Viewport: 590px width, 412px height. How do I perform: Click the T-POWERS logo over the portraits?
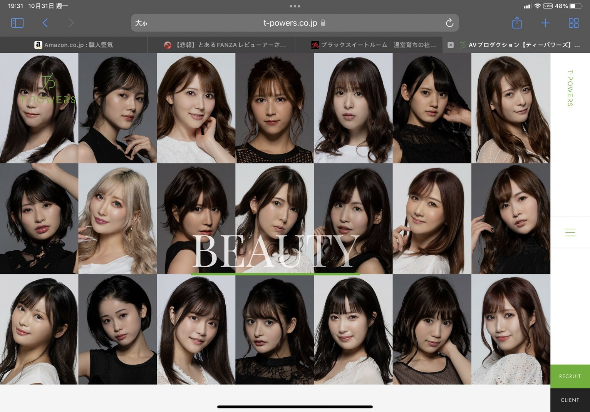tap(48, 89)
